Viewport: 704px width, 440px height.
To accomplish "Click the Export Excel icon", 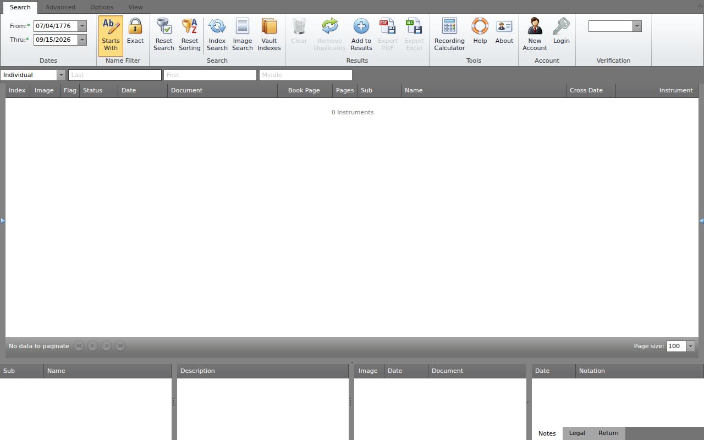I will coord(414,26).
